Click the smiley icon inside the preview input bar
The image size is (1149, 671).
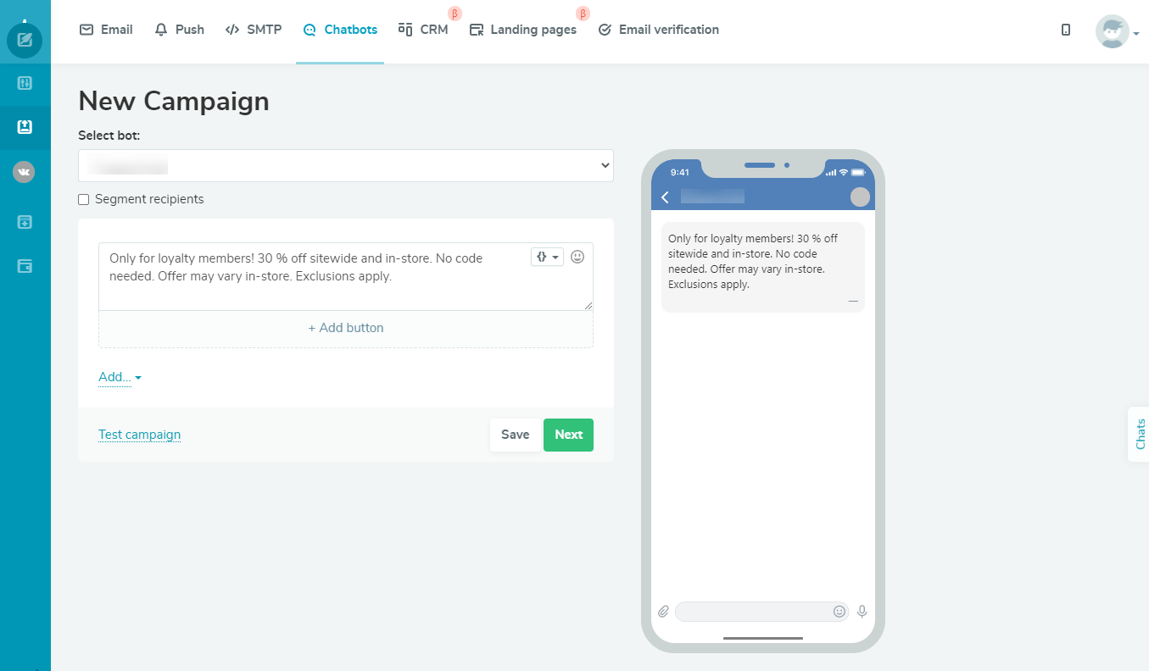coord(838,611)
